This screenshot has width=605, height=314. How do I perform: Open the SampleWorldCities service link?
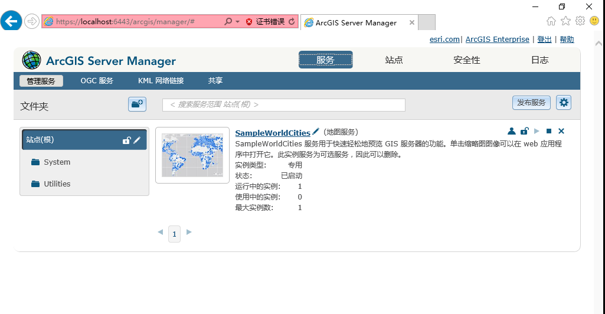click(x=273, y=133)
